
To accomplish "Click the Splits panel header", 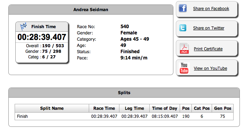I will point(124,93).
